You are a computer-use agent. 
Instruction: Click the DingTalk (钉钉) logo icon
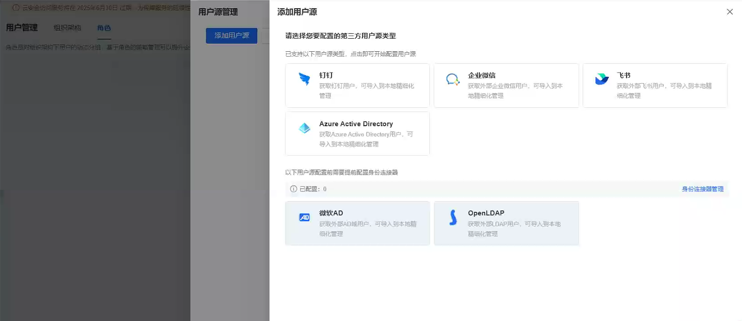pos(304,79)
